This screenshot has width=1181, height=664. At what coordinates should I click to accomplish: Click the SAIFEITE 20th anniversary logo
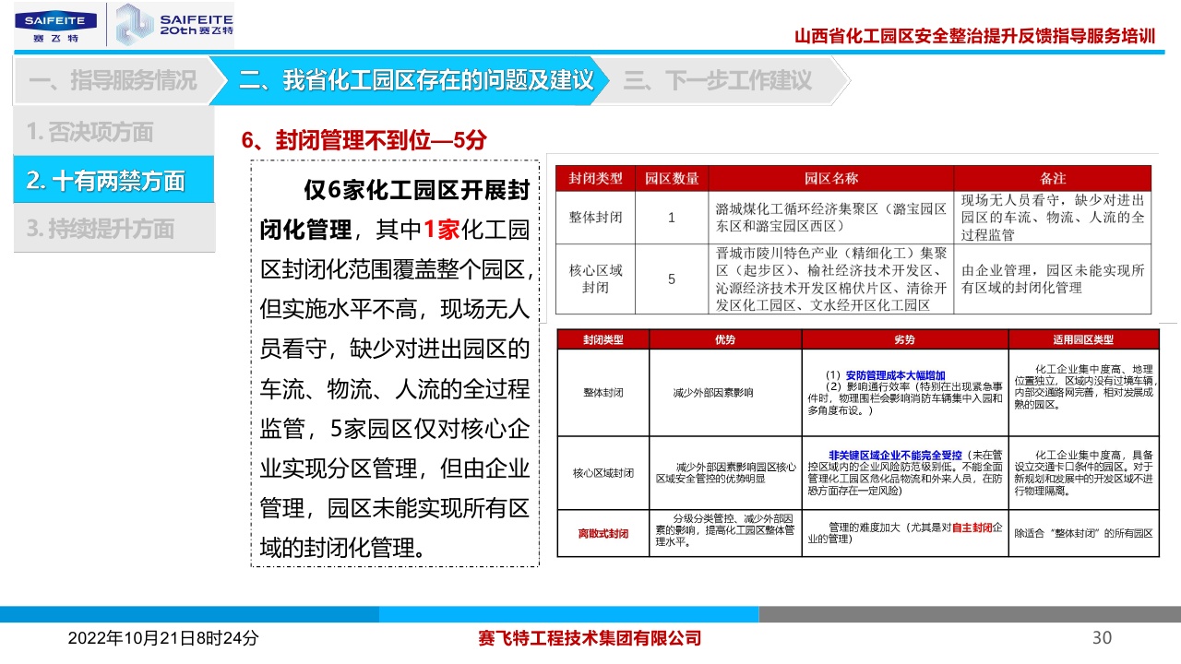click(174, 25)
